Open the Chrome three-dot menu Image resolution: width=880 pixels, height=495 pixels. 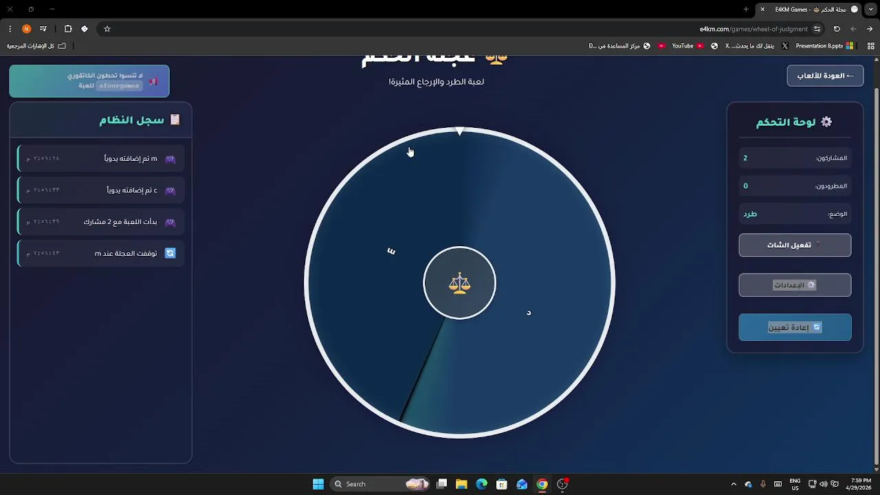coord(10,29)
